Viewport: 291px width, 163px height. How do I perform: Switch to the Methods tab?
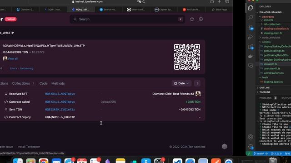[x=58, y=83]
